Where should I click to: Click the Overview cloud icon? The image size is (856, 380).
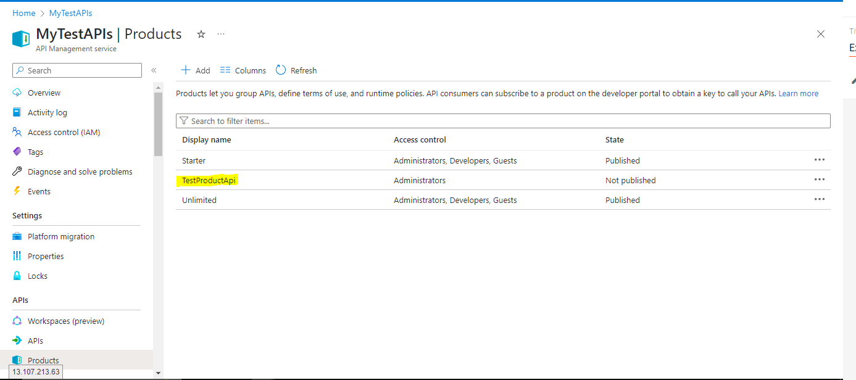pos(17,93)
